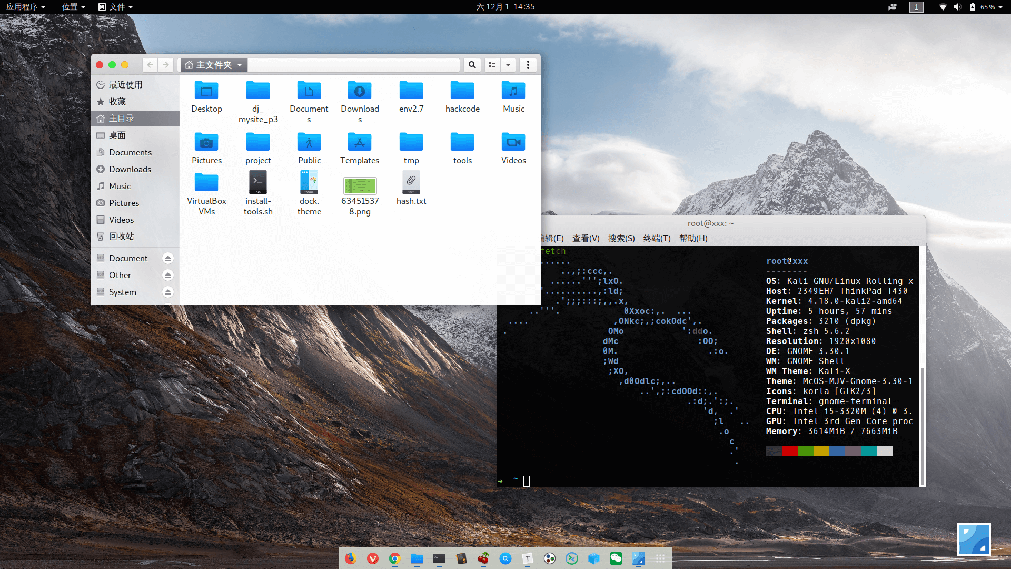Viewport: 1011px width, 569px height.
Task: Eject the Other volume
Action: pos(168,275)
